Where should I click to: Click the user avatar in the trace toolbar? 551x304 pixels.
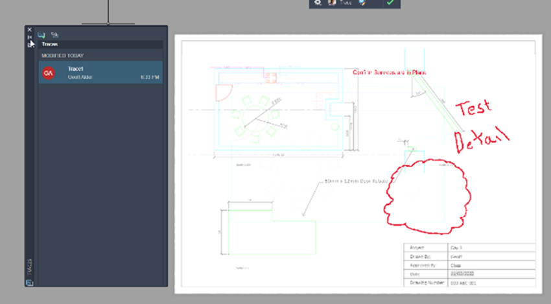click(x=331, y=3)
